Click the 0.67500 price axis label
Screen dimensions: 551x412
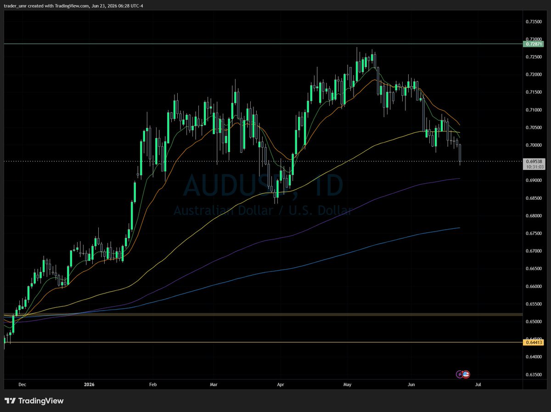tap(534, 233)
